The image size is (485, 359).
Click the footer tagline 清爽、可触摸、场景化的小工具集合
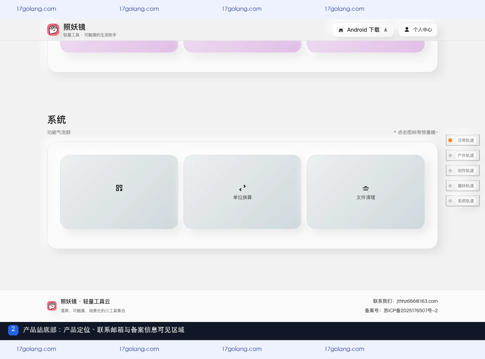point(93,311)
